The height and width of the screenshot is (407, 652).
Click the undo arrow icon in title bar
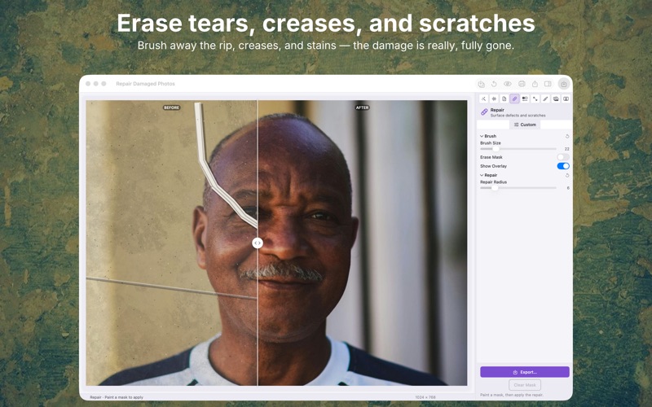coord(494,84)
